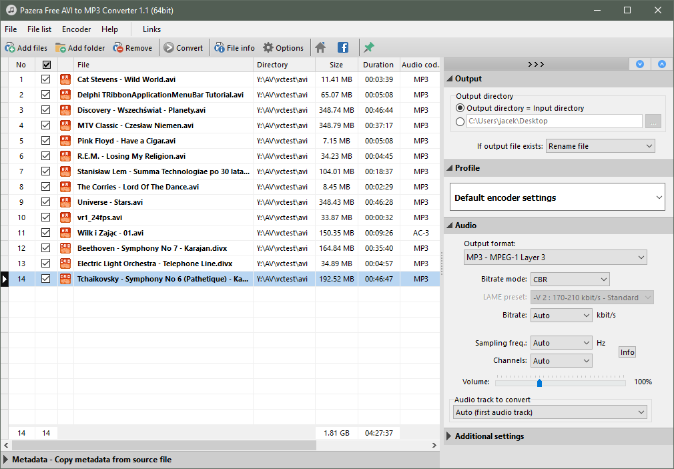Open the File menu
Image resolution: width=674 pixels, height=469 pixels.
[x=11, y=29]
